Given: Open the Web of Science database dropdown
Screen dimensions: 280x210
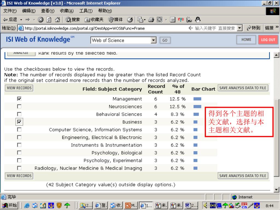Looking at the screenshot, I should click(x=153, y=40).
